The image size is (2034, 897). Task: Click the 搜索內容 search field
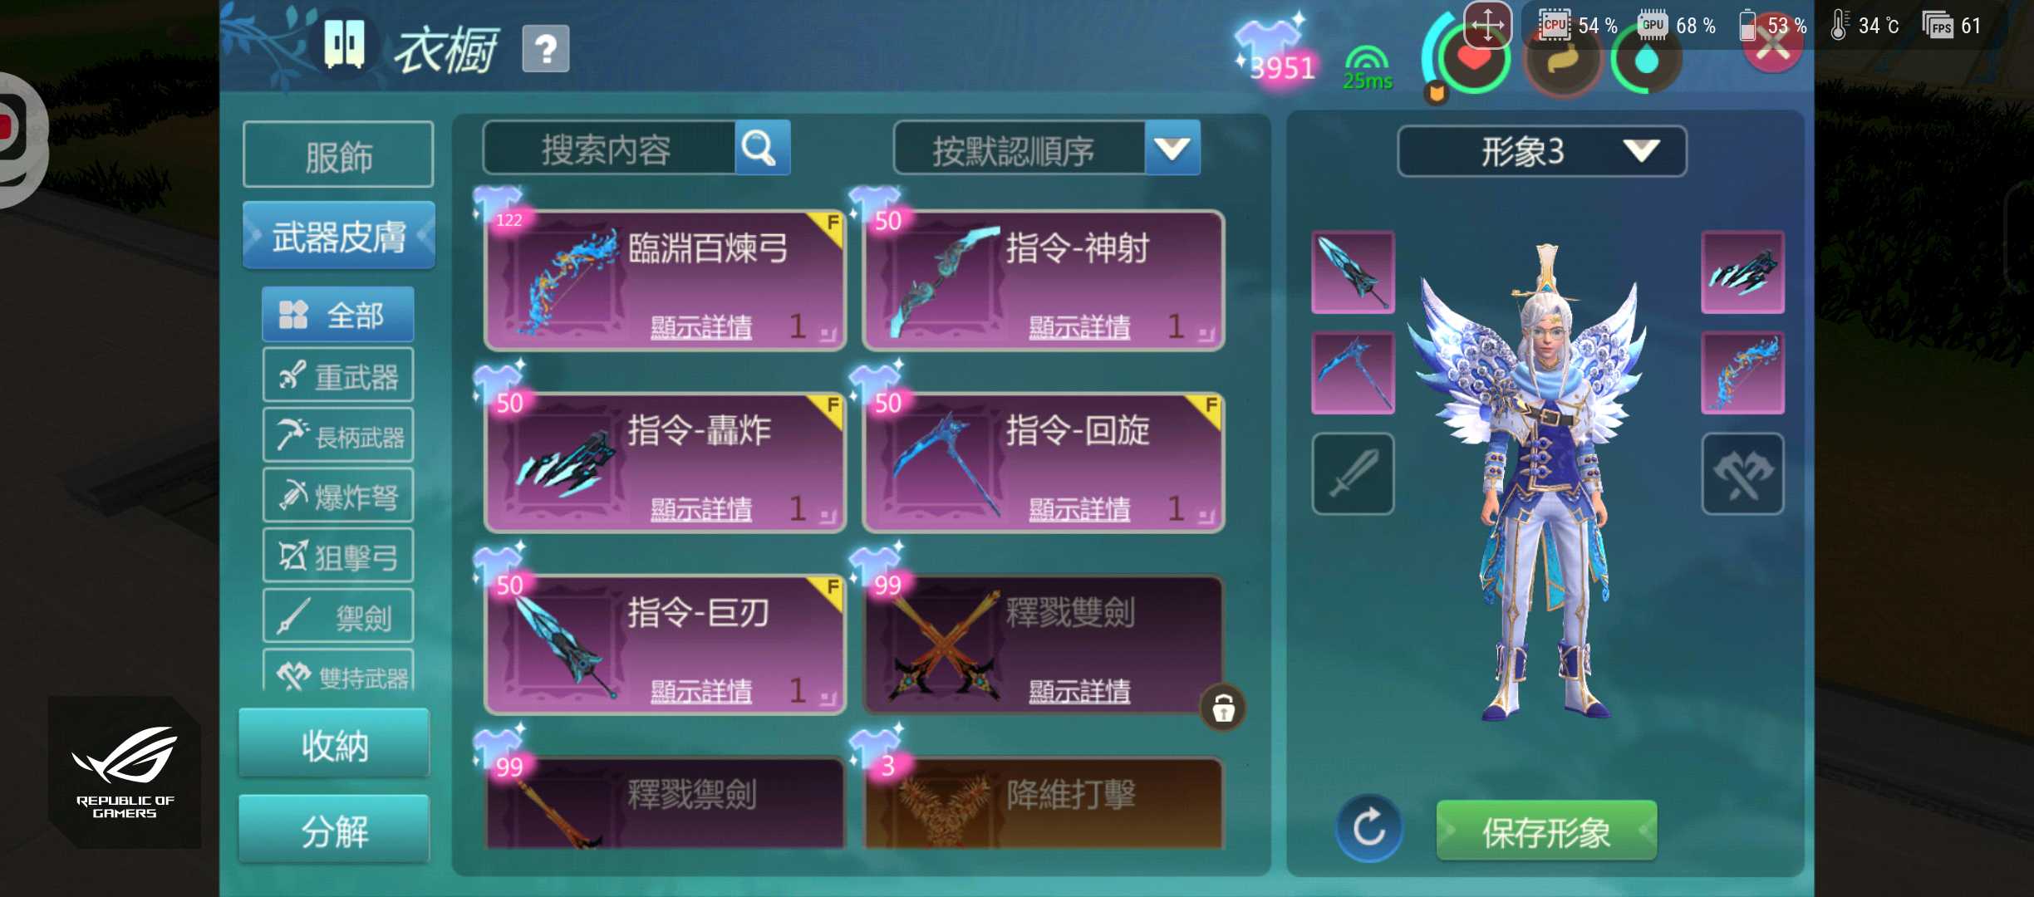[609, 149]
